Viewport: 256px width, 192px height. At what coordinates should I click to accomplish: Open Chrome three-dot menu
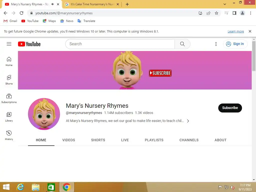point(250,13)
